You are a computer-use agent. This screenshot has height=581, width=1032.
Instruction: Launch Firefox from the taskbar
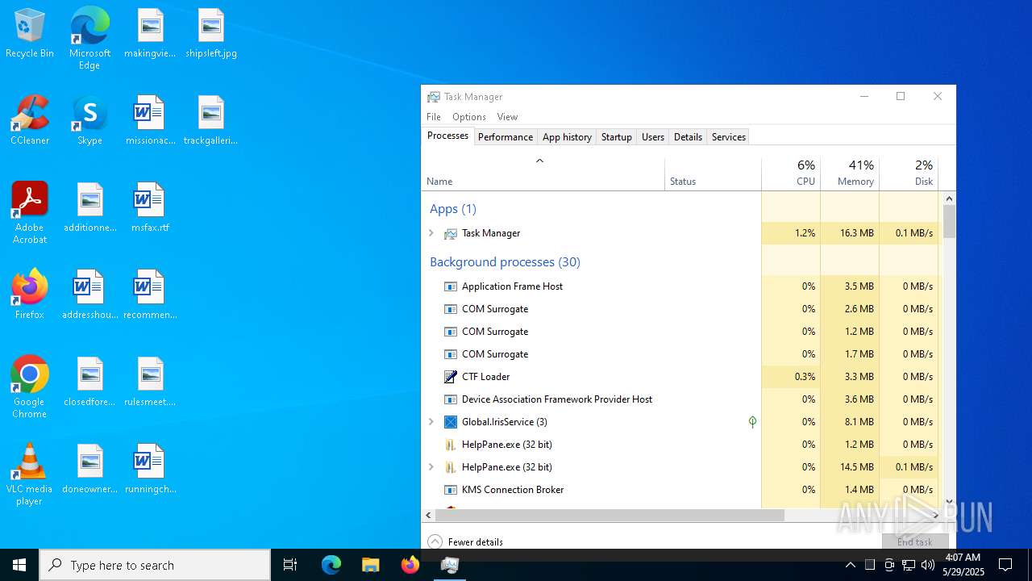point(410,565)
